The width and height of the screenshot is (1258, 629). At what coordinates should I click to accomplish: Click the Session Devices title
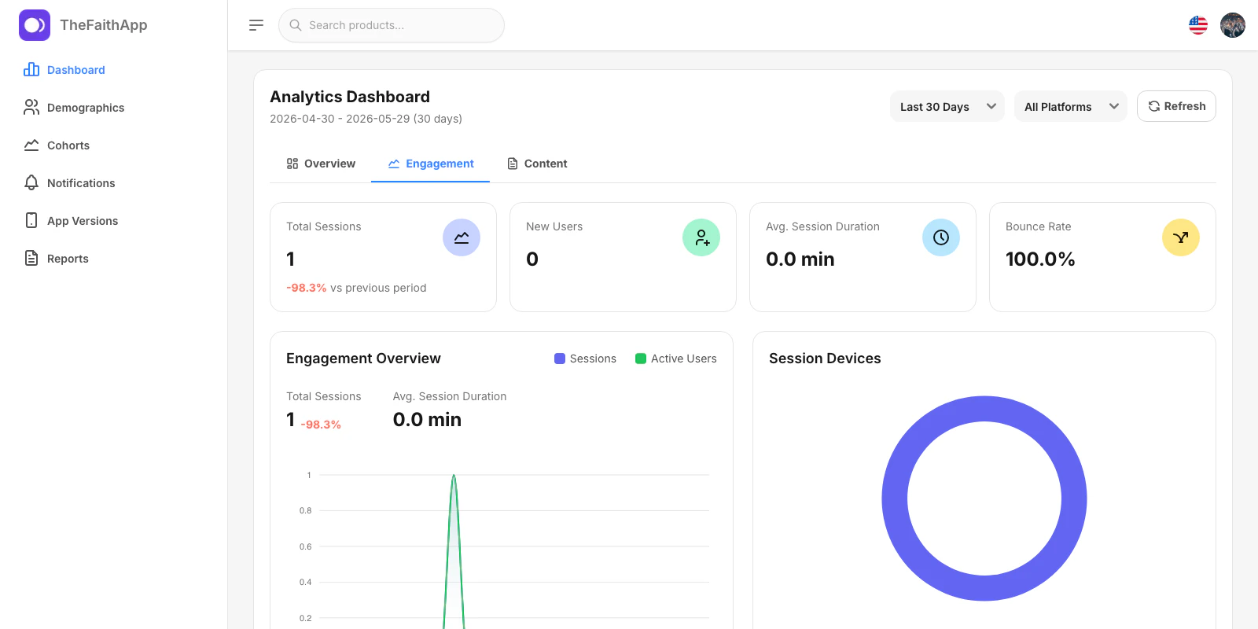(x=825, y=359)
